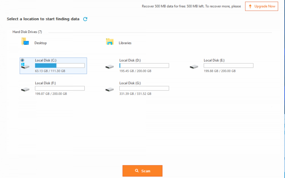Toggle the radio button on Local Disk (C:)
The width and height of the screenshot is (285, 178).
pyautogui.click(x=22, y=60)
